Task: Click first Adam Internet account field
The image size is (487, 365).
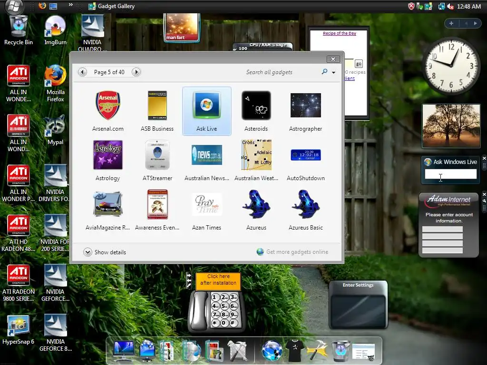Action: click(442, 229)
